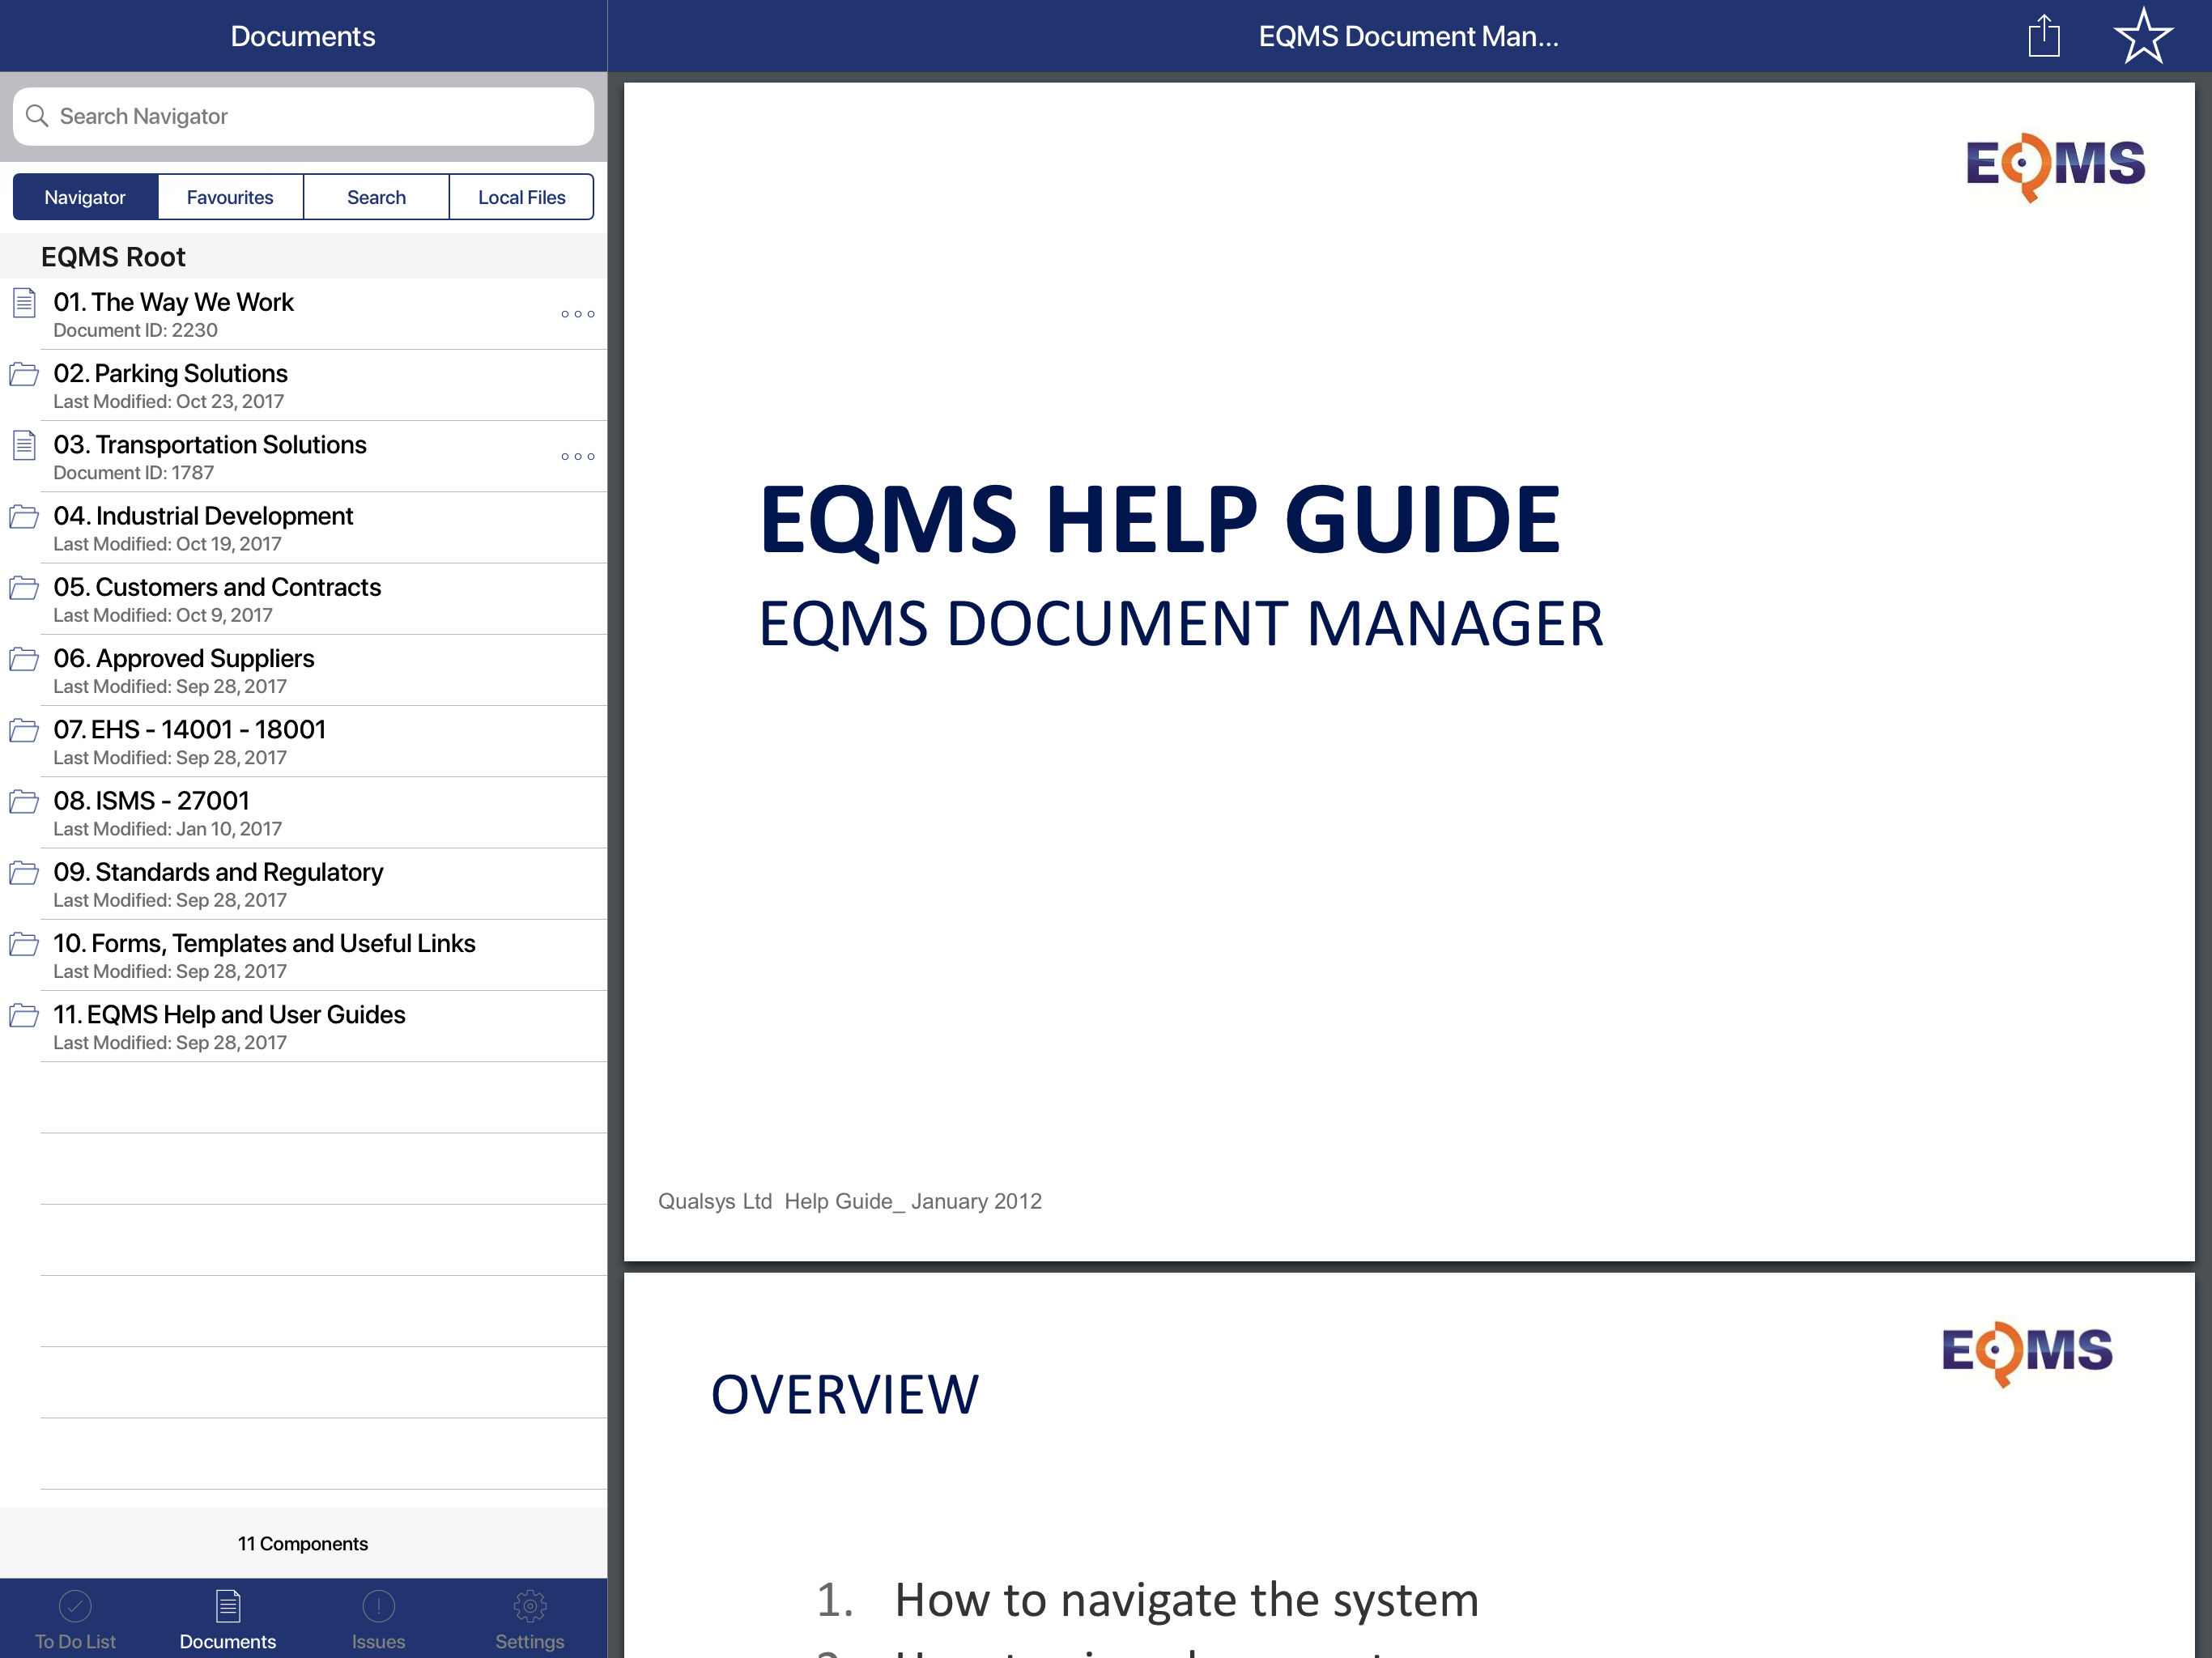Click folder icon for 07. EHS - 14001 - 18001
Screen dimensions: 2212x1658
[x=24, y=730]
